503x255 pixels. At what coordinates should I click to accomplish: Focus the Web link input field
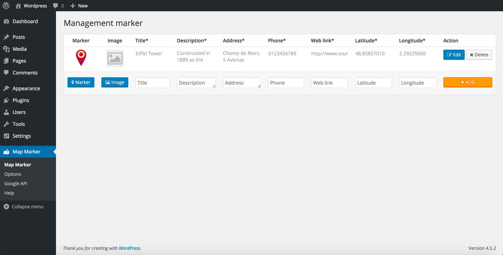[x=330, y=83]
